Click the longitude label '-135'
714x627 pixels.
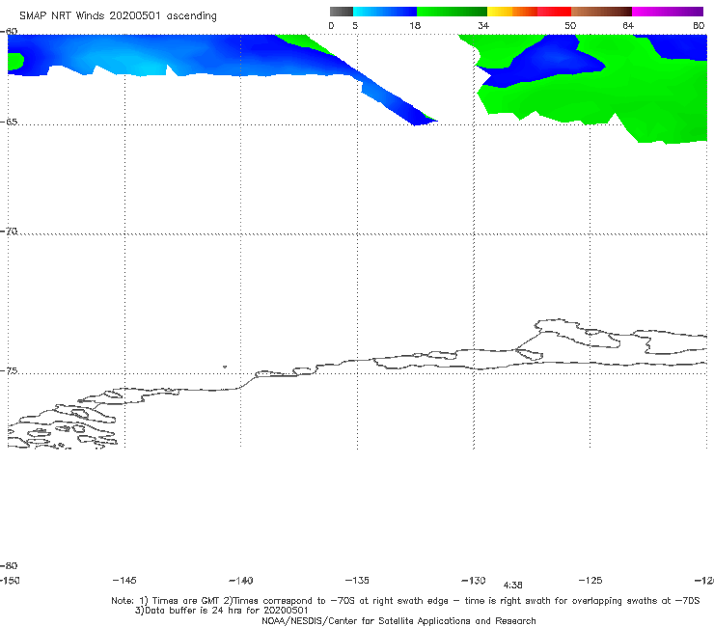coord(357,580)
